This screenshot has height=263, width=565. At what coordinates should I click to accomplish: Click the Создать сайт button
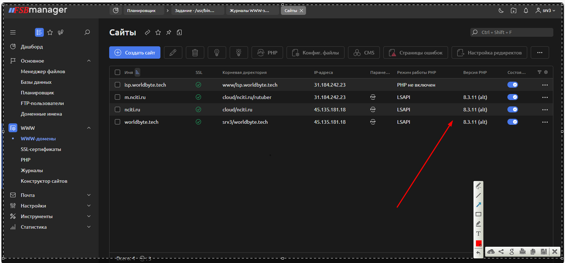[x=135, y=53]
